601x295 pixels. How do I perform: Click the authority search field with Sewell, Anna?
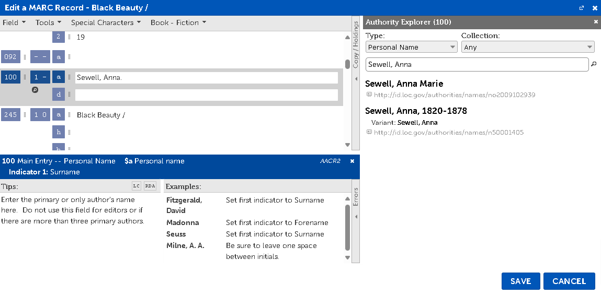pyautogui.click(x=477, y=64)
